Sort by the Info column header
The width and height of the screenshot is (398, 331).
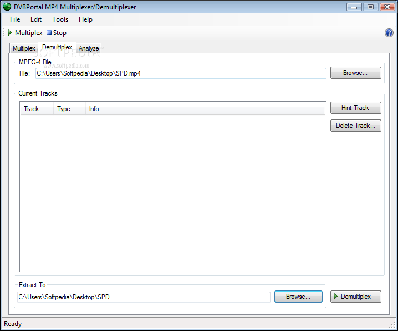[x=205, y=109]
